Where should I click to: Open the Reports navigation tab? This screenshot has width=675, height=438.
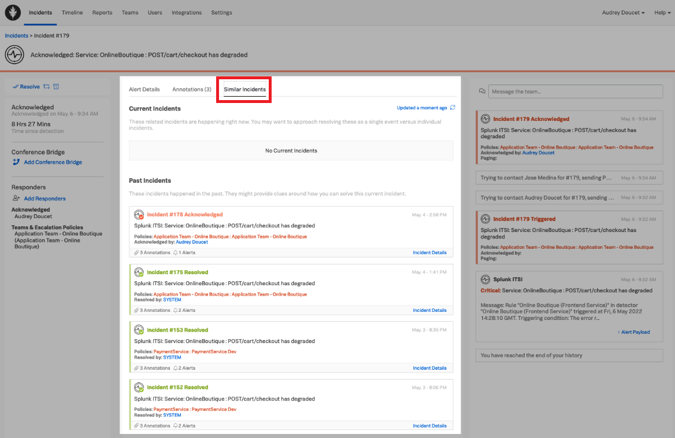click(102, 13)
